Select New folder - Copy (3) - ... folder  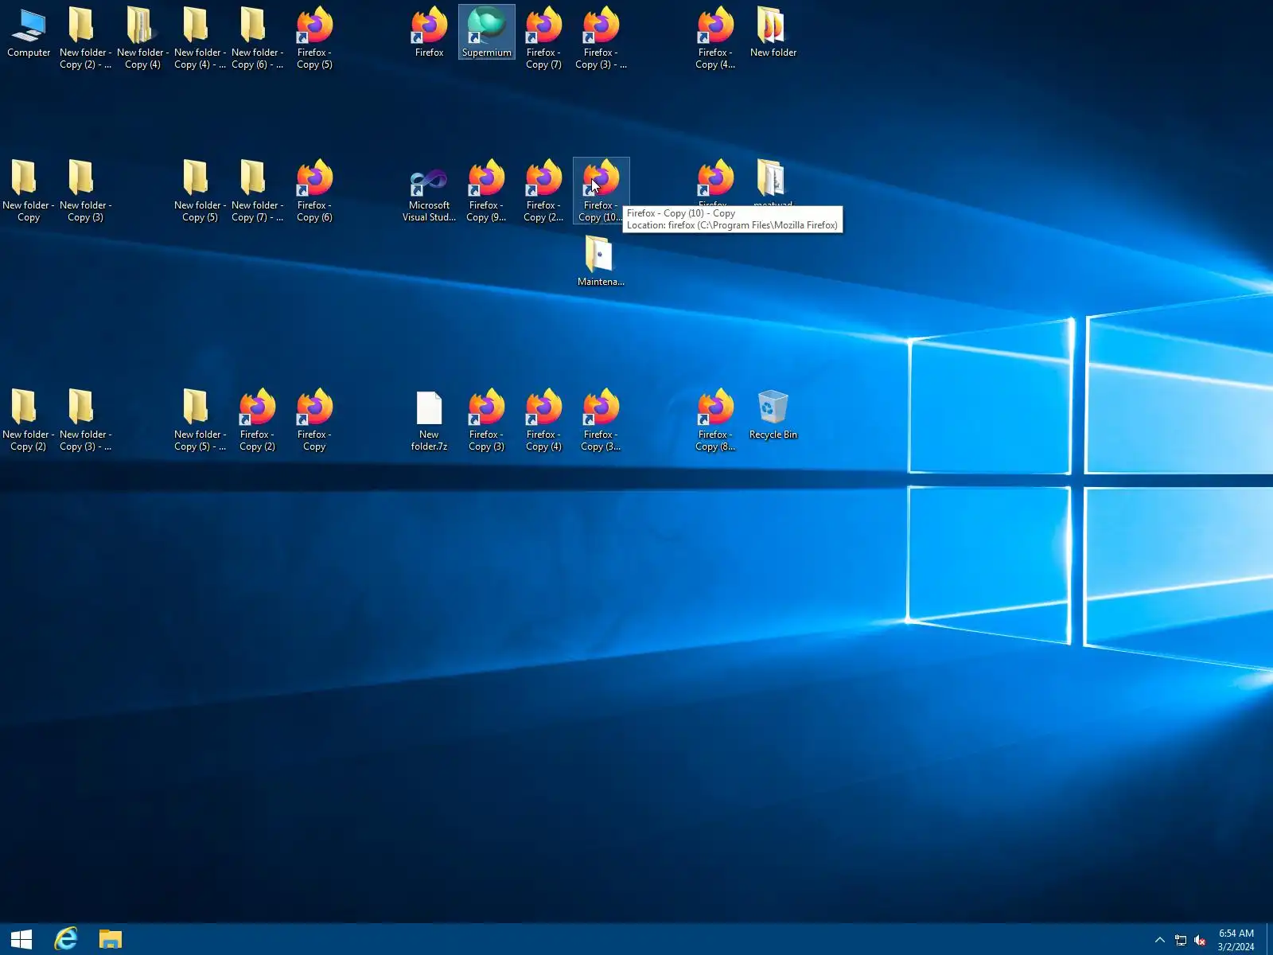pyautogui.click(x=85, y=420)
